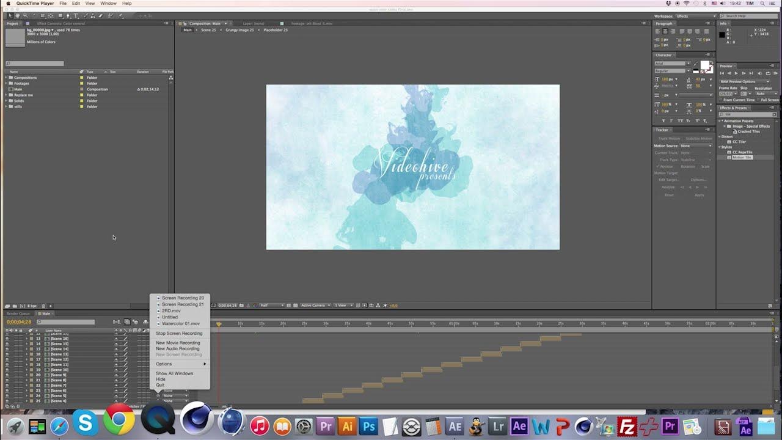The image size is (782, 440).
Task: Expand the Compositions folder in Project panel
Action: [6, 78]
